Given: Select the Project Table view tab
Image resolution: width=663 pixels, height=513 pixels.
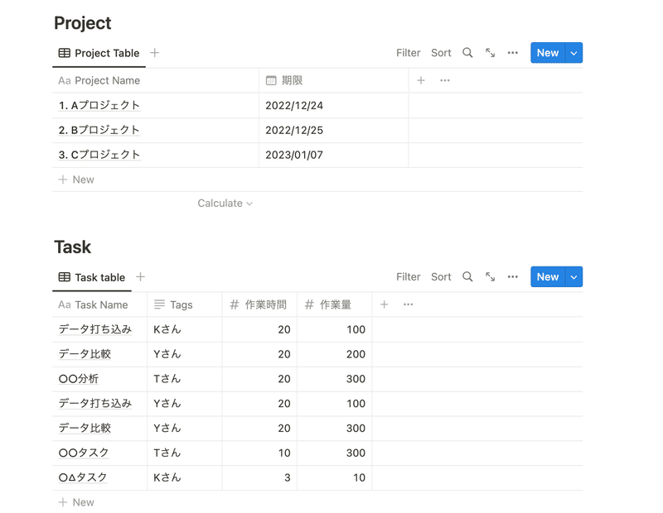Looking at the screenshot, I should click(99, 53).
